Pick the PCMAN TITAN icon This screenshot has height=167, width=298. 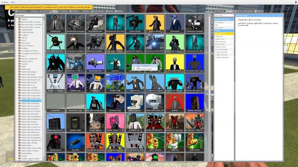click(x=115, y=83)
